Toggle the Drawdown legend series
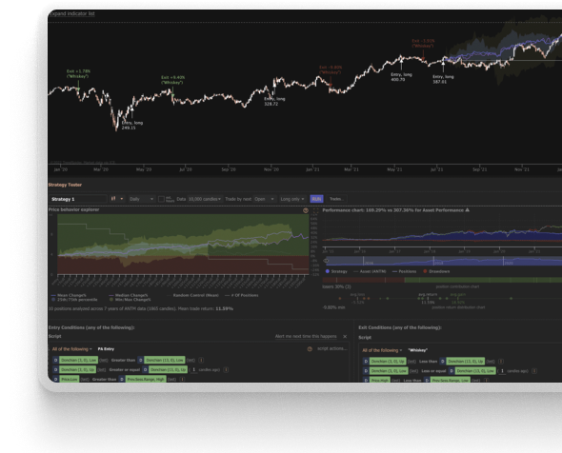This screenshot has width=562, height=453. tap(436, 271)
